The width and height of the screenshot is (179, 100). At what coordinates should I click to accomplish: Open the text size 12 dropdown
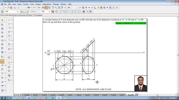pyautogui.click(x=28, y=12)
